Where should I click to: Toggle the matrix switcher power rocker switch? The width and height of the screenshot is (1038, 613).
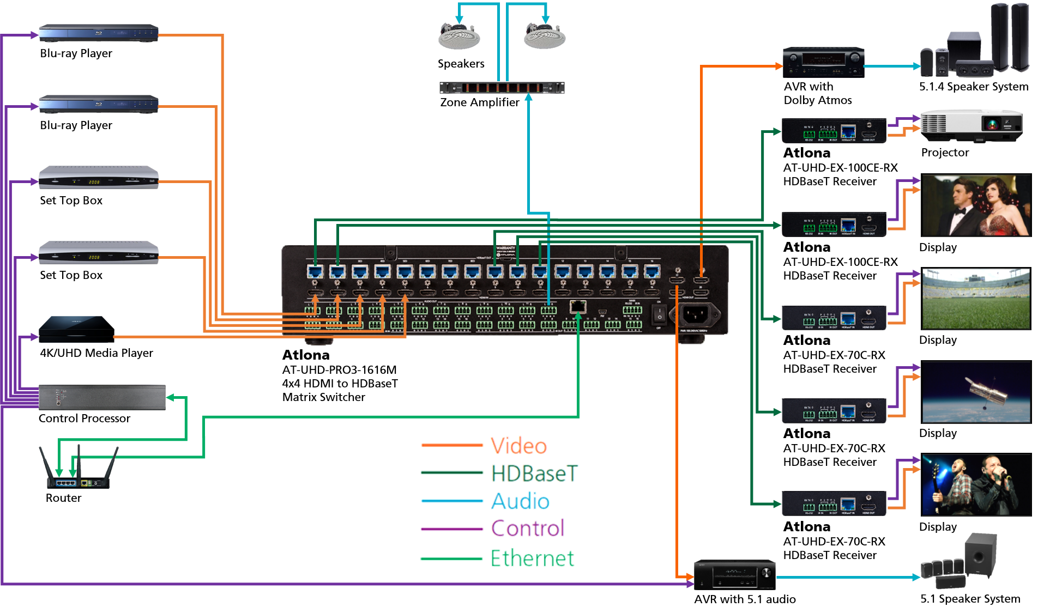tap(659, 314)
